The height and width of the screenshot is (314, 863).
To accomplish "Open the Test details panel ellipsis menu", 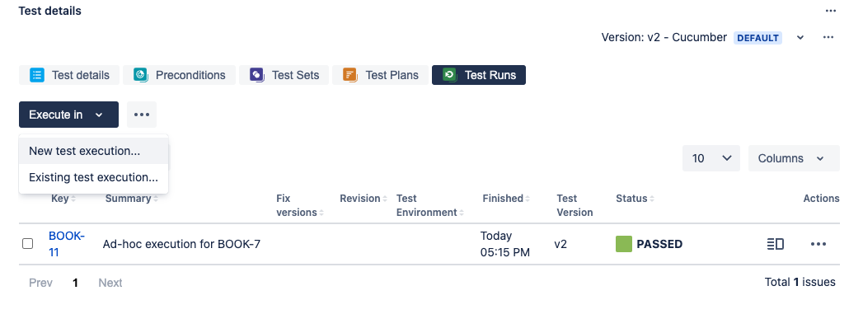I will pyautogui.click(x=831, y=11).
